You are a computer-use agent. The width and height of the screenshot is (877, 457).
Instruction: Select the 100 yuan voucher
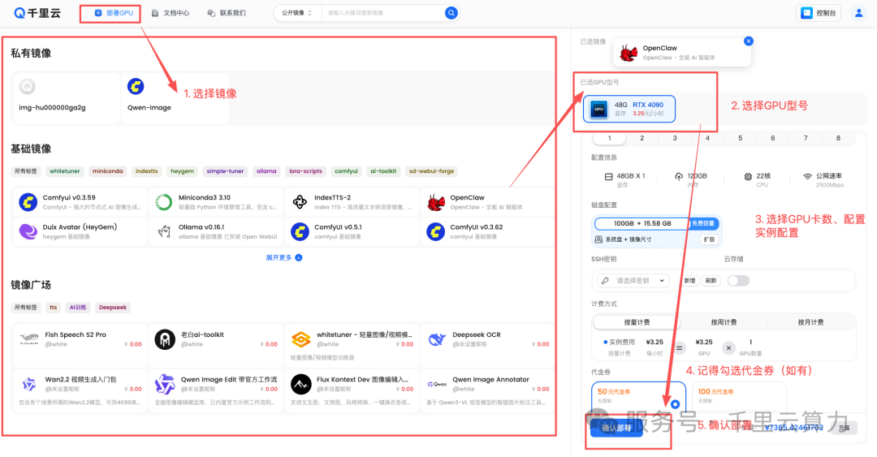click(739, 398)
